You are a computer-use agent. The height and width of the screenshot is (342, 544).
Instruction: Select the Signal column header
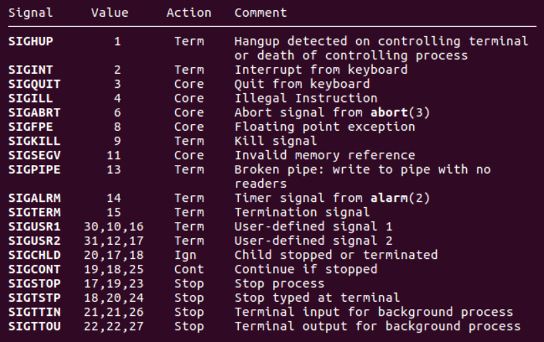coord(31,13)
